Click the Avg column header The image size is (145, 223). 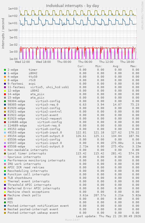(x=116, y=66)
